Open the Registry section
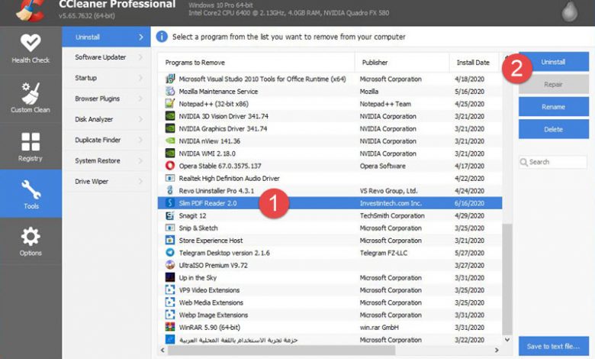 click(x=31, y=147)
